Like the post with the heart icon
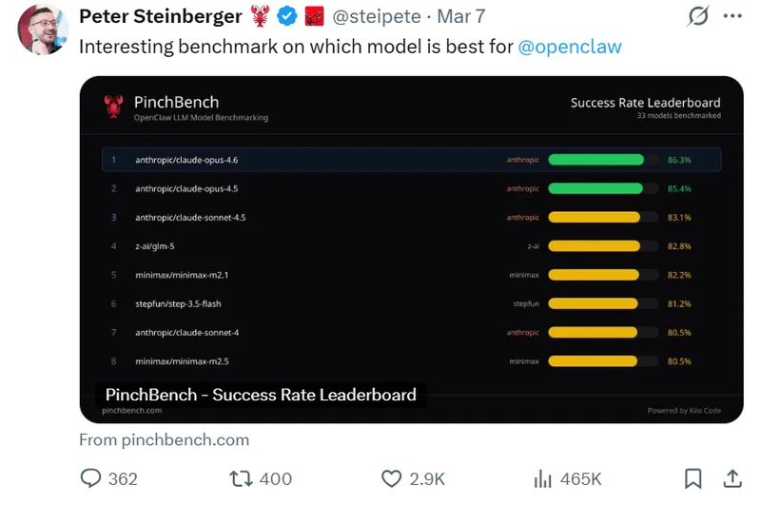Viewport: 761px width, 505px height. (x=391, y=478)
